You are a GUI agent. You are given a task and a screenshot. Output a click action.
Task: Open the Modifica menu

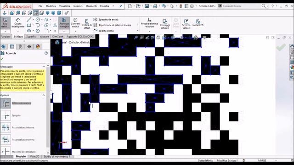click(51, 6)
